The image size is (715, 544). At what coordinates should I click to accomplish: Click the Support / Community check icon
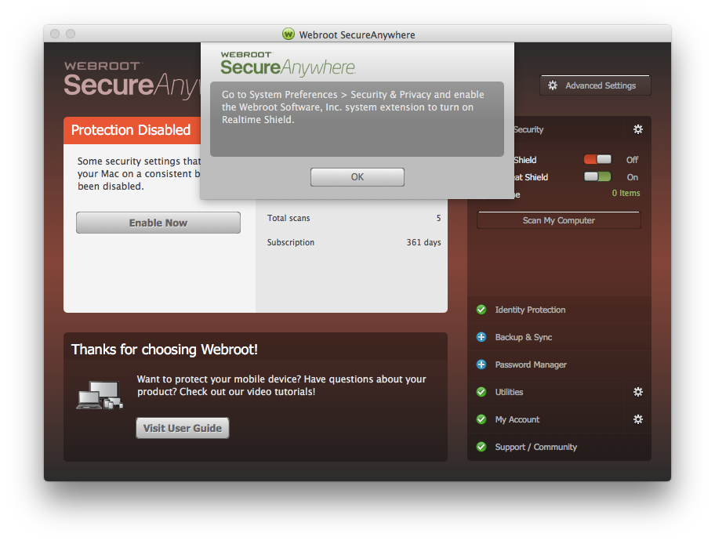(481, 447)
